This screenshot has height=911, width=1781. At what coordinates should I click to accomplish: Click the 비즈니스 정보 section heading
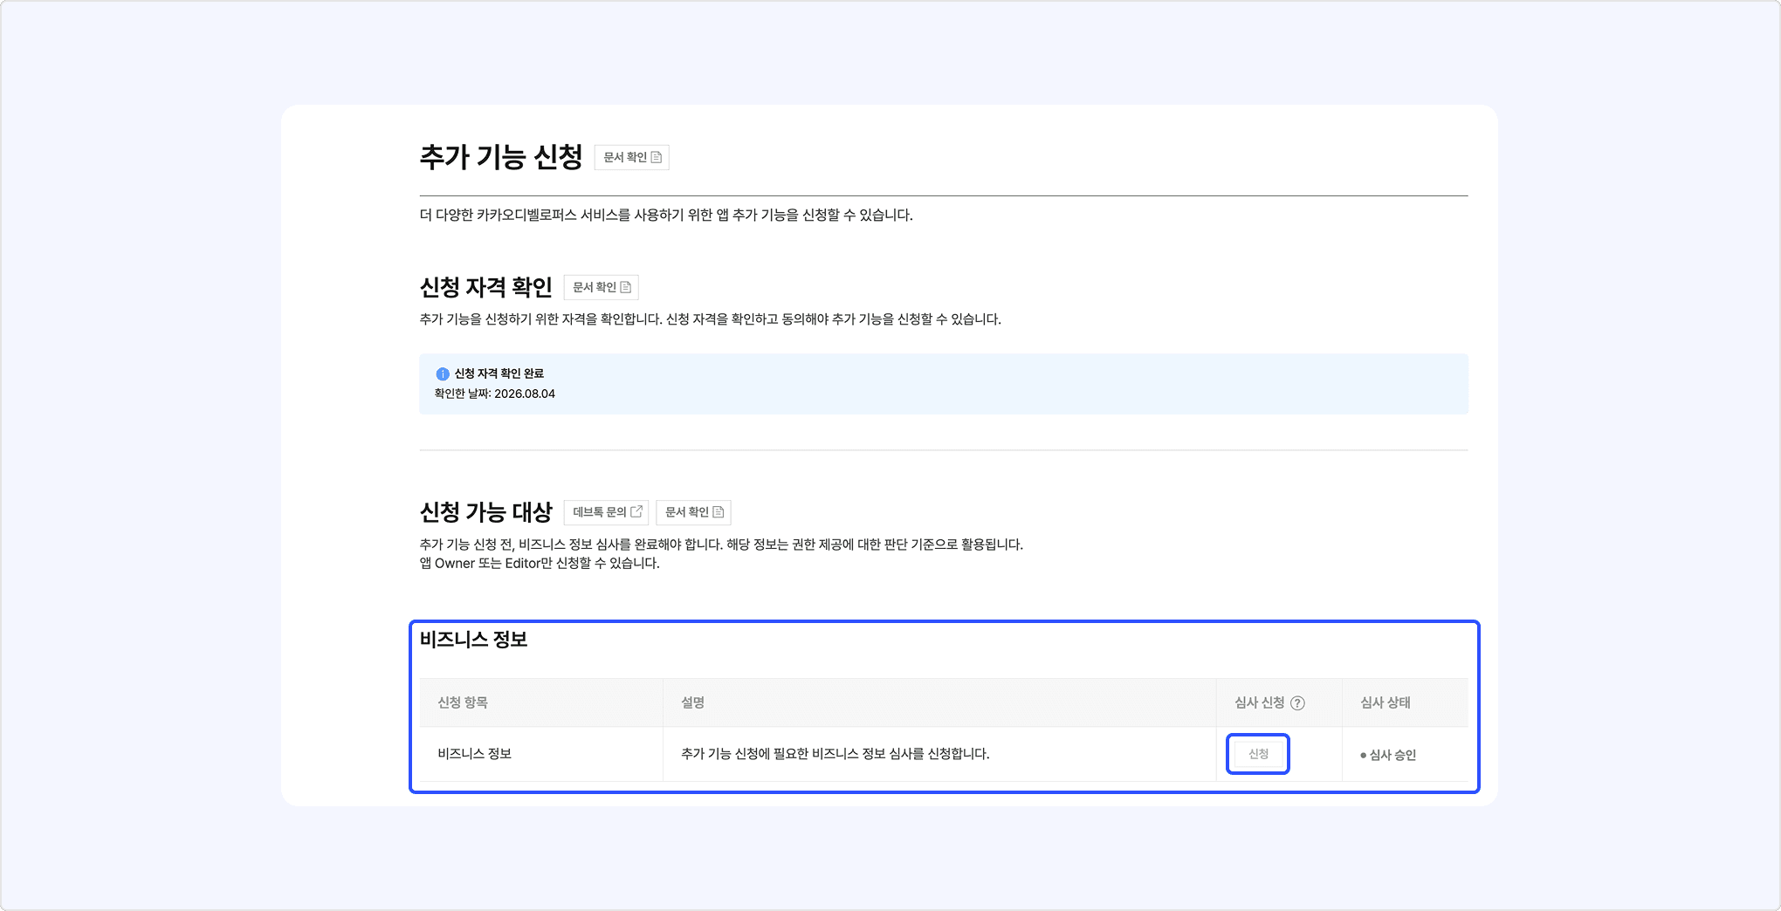click(474, 640)
